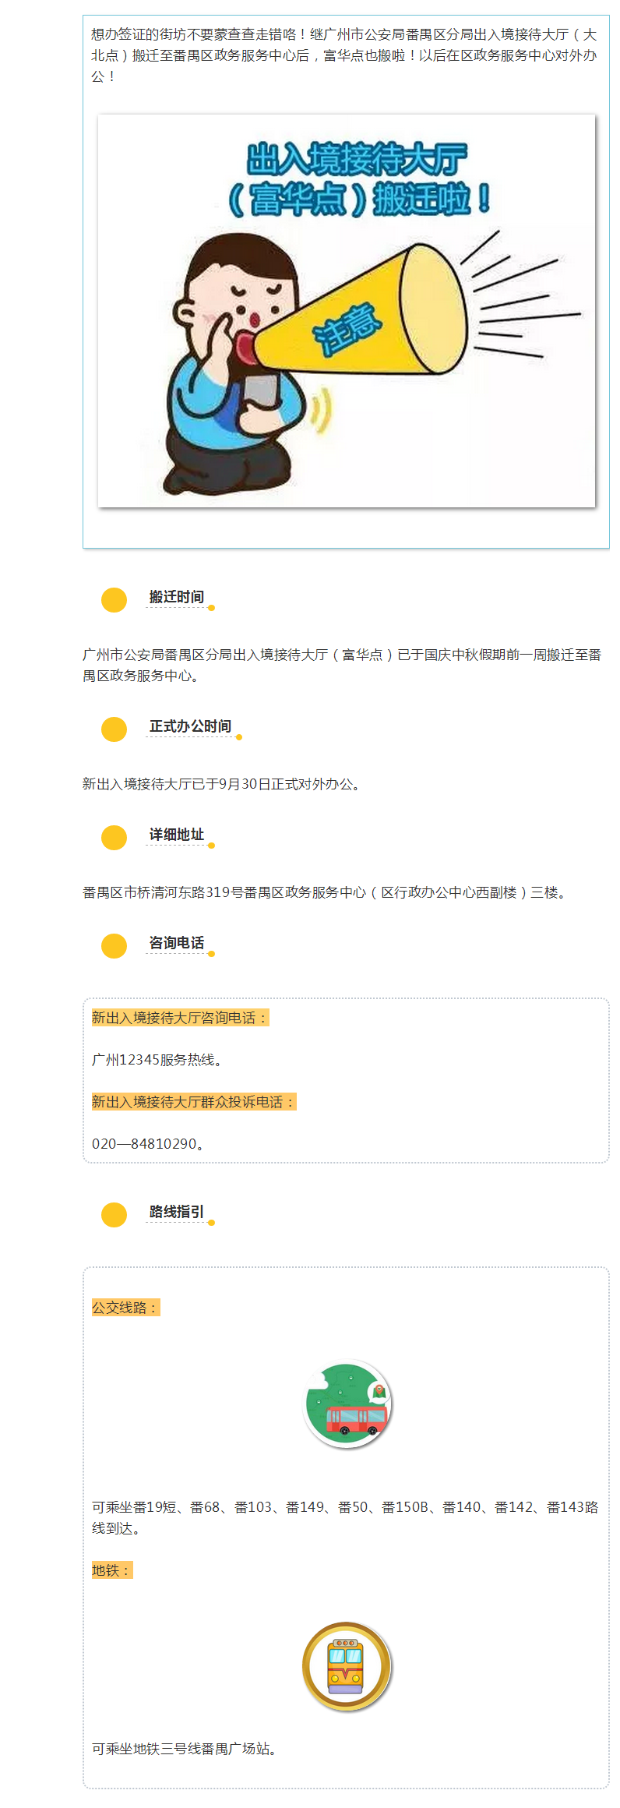Click the yellow dot beside 路线指引
620x1808 pixels.
point(114,1214)
